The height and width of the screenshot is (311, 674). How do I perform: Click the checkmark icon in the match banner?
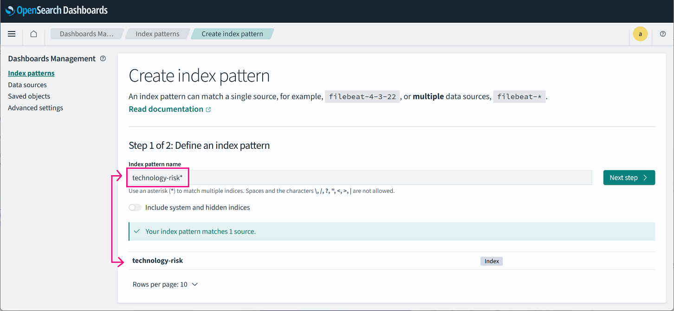tap(137, 231)
